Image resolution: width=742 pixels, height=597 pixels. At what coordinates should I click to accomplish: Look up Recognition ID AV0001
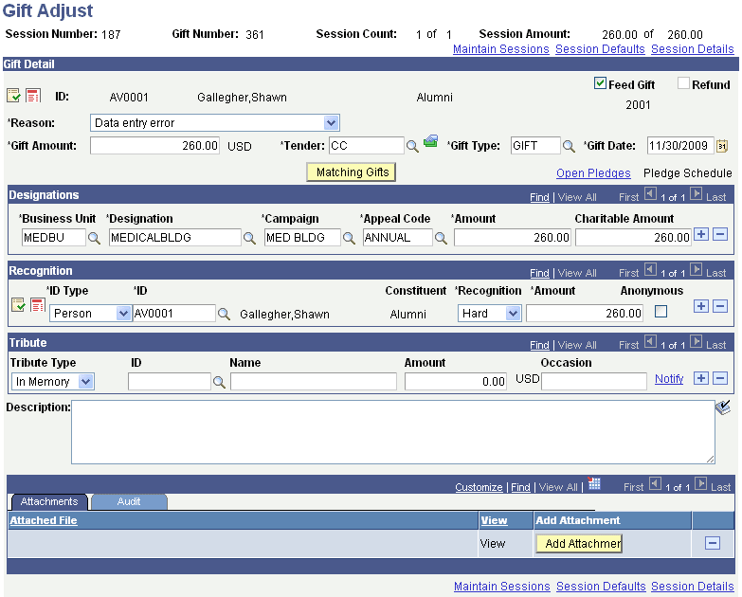coord(224,314)
